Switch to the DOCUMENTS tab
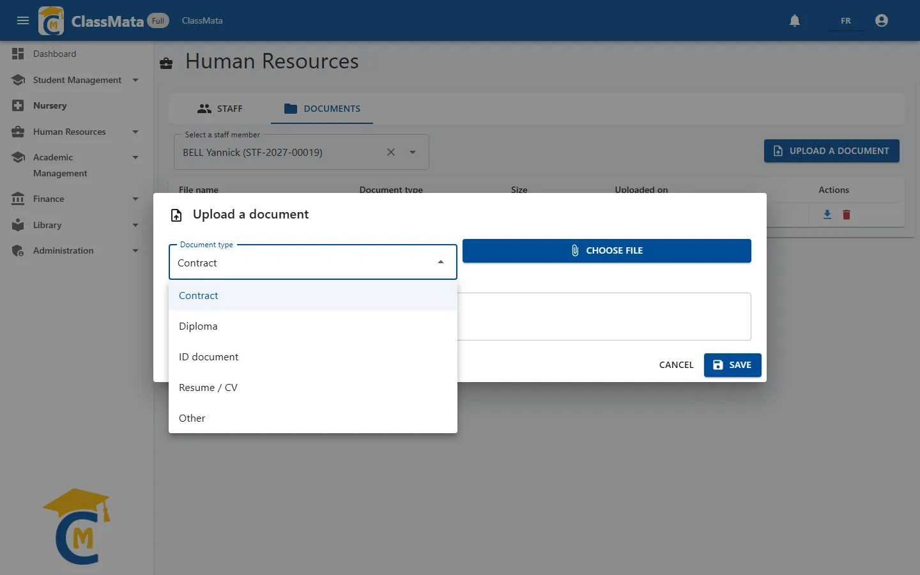This screenshot has height=575, width=920. point(322,109)
